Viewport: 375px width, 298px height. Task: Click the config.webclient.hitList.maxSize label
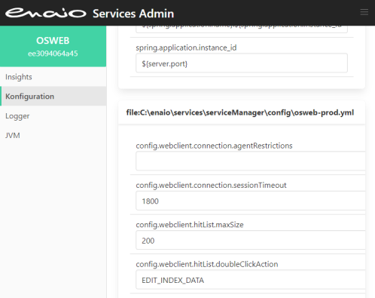[x=190, y=225]
